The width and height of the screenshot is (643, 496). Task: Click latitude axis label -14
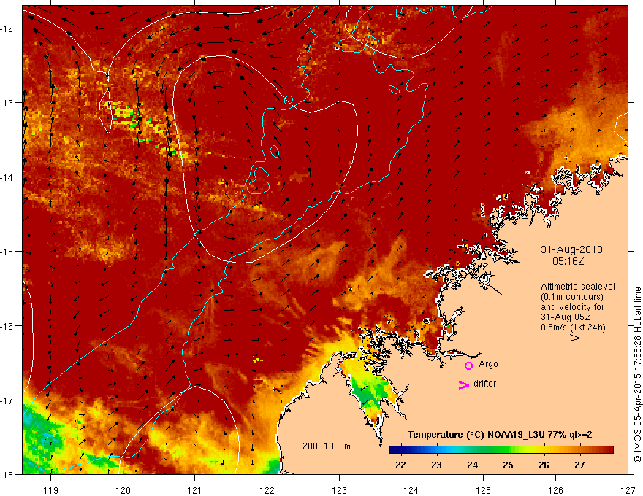coord(7,177)
